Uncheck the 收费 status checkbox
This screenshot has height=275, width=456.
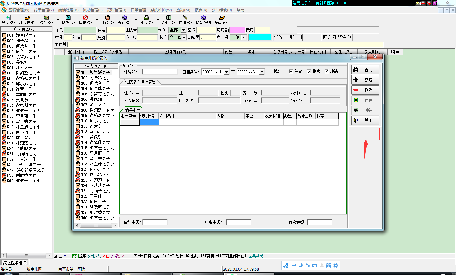pyautogui.click(x=309, y=72)
